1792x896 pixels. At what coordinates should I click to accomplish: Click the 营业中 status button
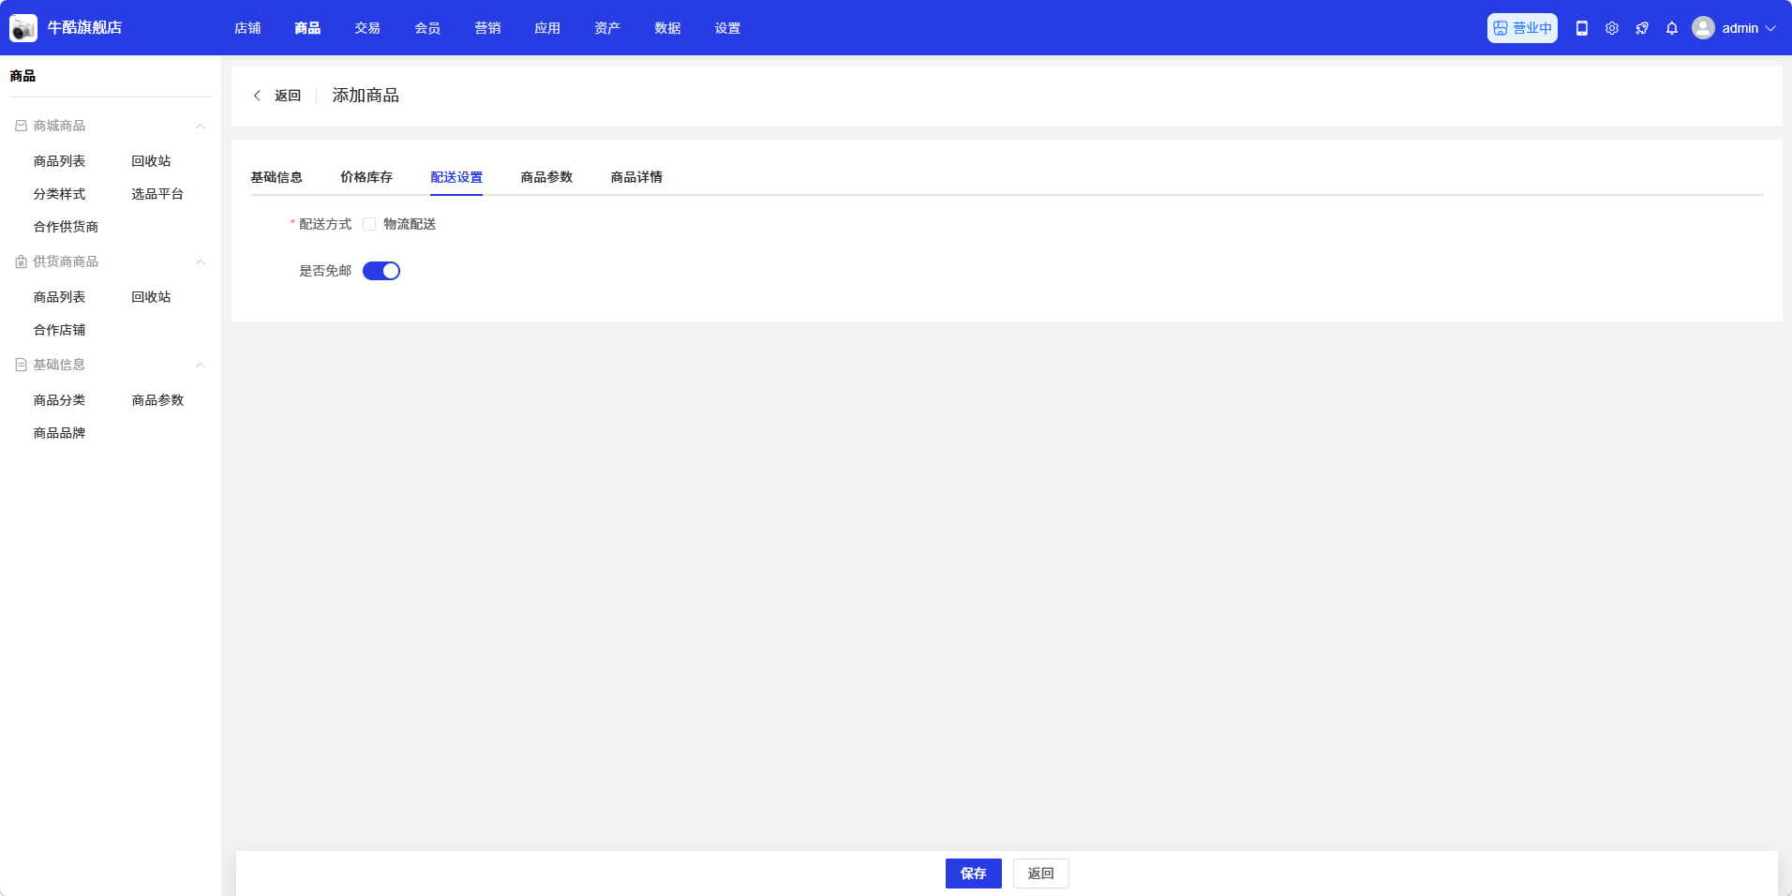(x=1522, y=28)
